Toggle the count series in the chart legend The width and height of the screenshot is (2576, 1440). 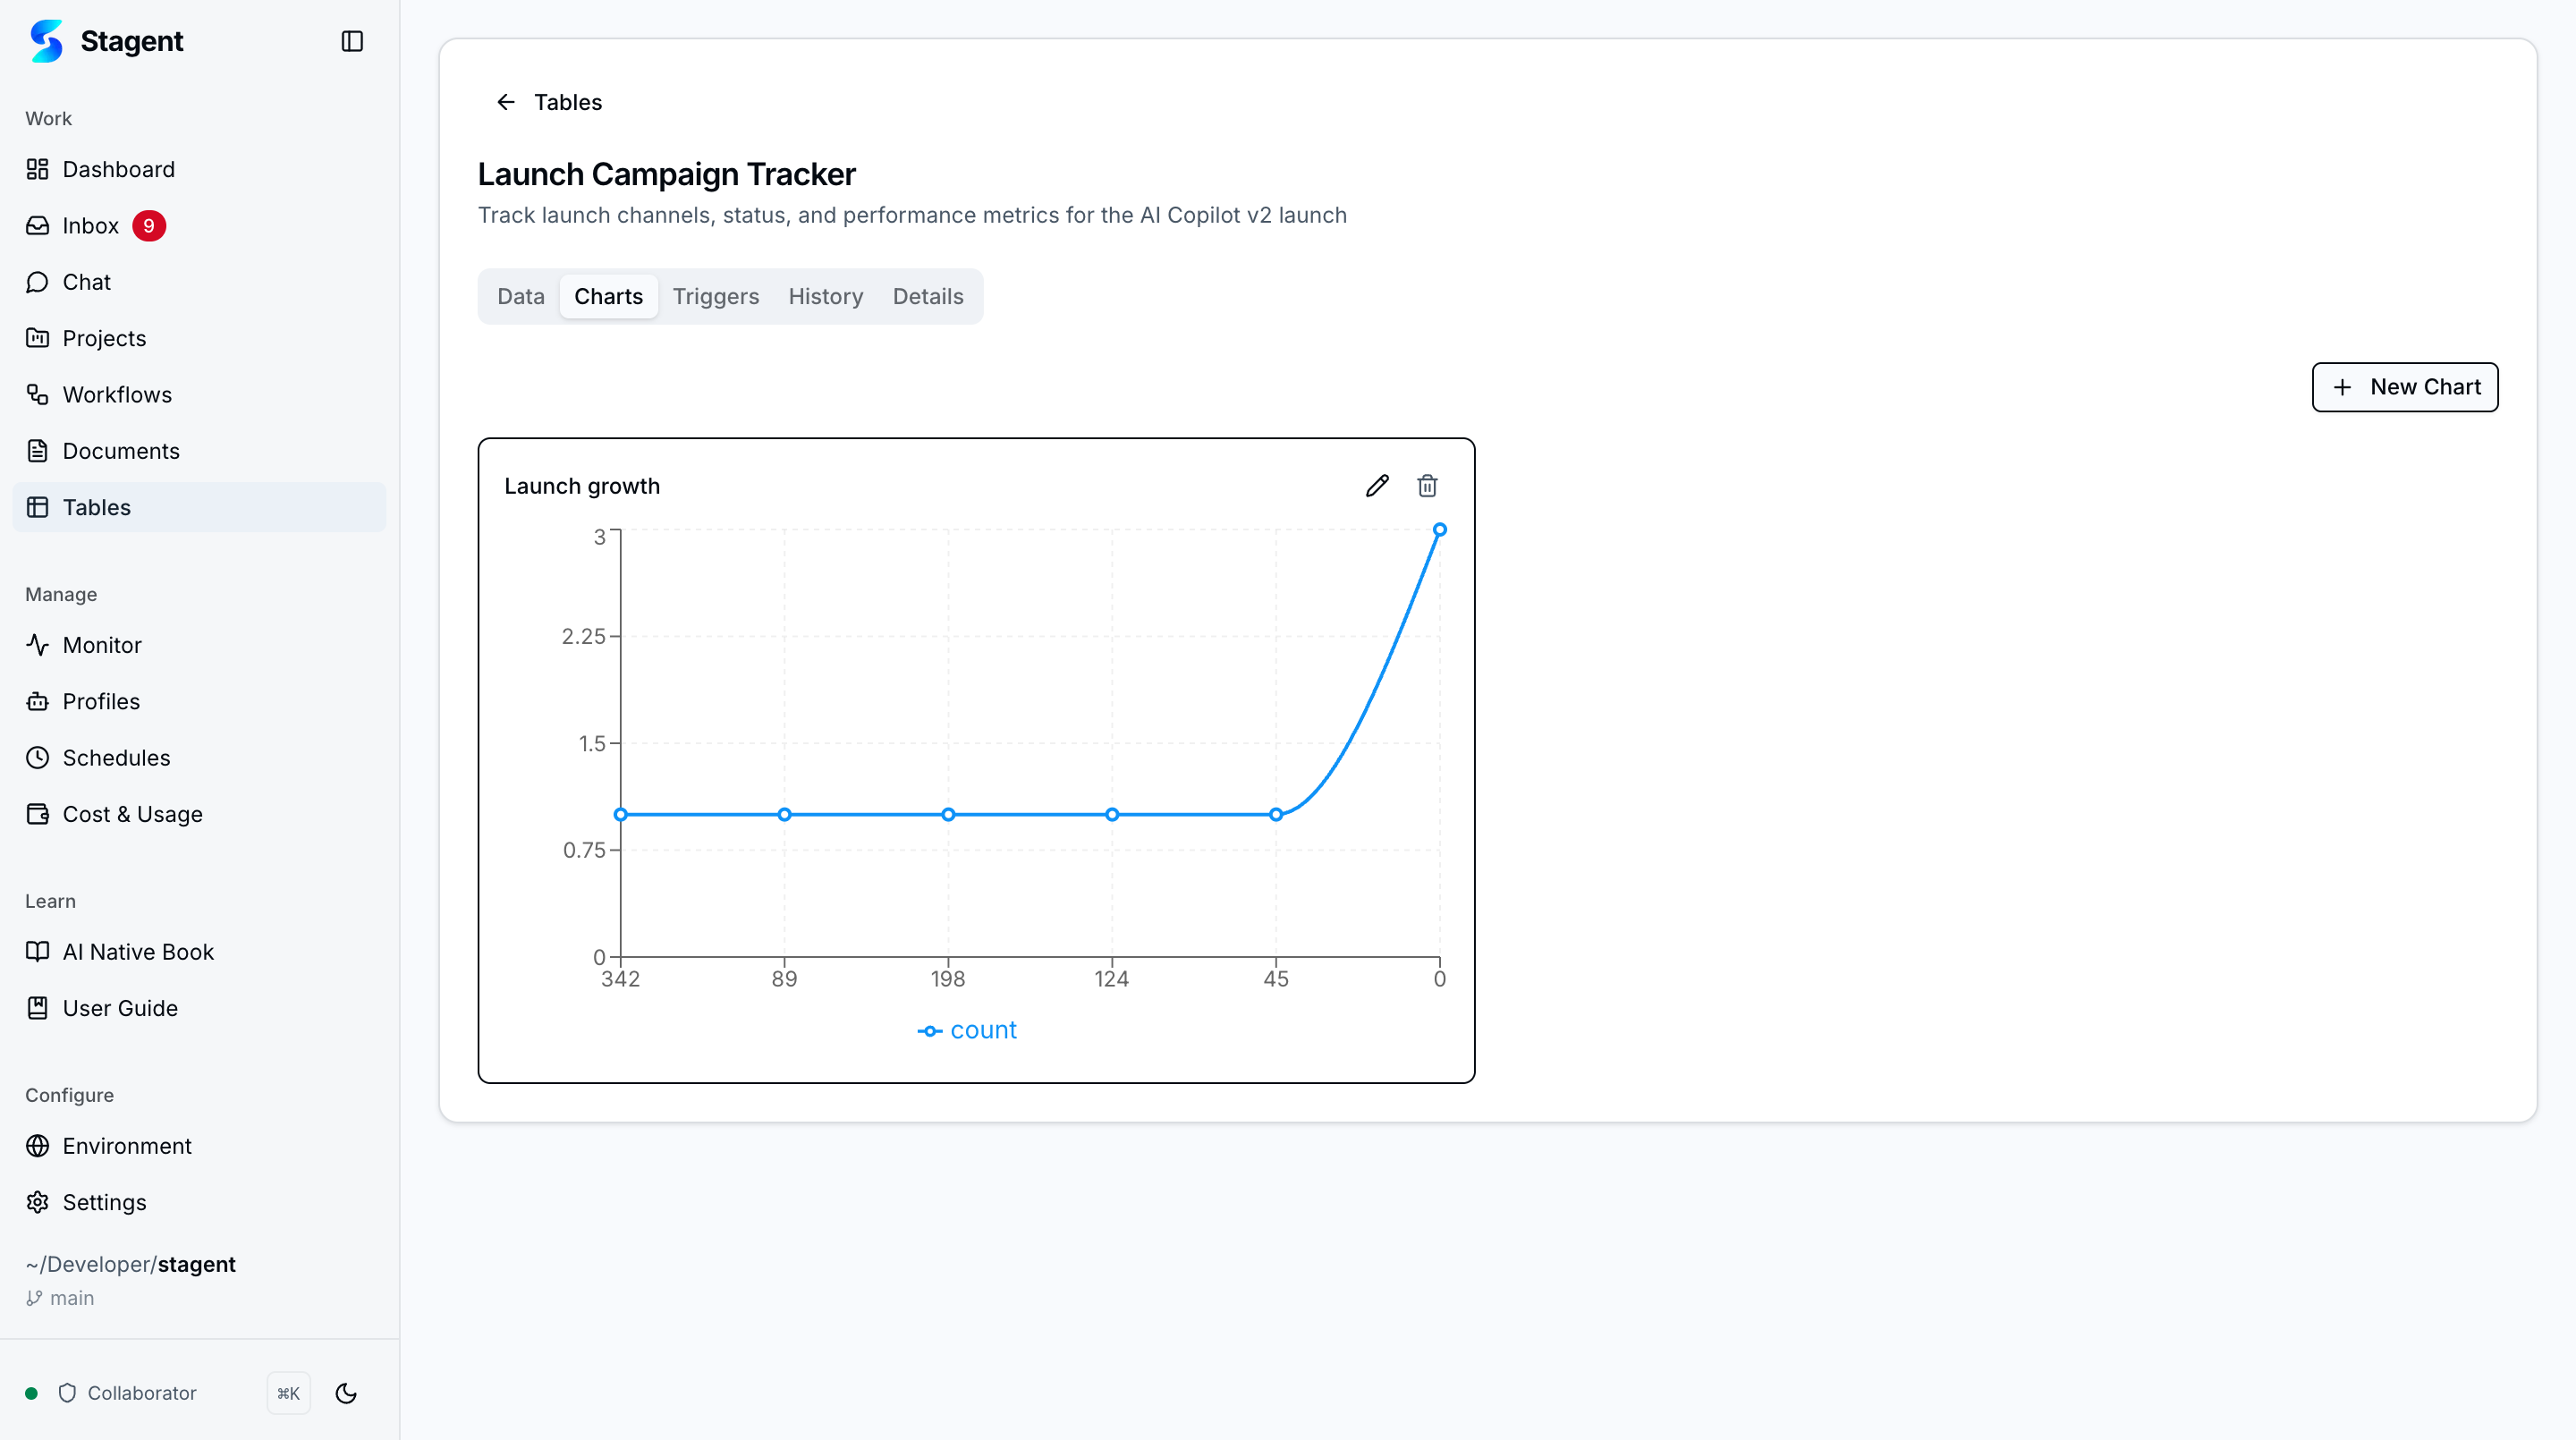point(966,1029)
